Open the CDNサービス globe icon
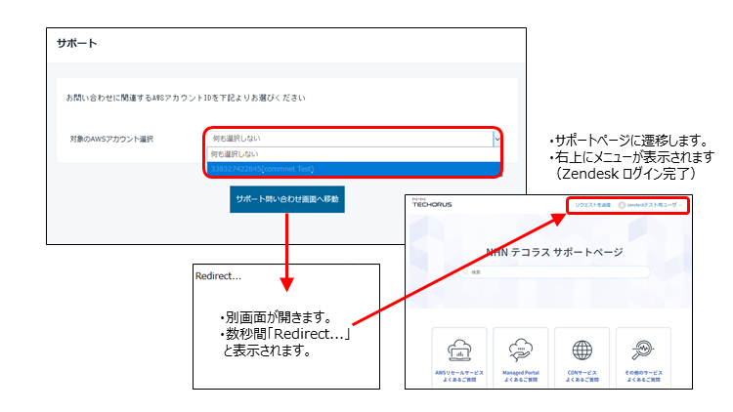733x412 pixels. [582, 350]
